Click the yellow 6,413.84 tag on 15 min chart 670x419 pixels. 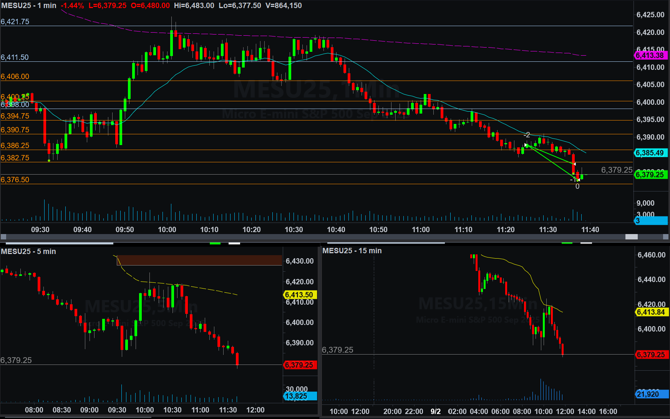pyautogui.click(x=651, y=312)
